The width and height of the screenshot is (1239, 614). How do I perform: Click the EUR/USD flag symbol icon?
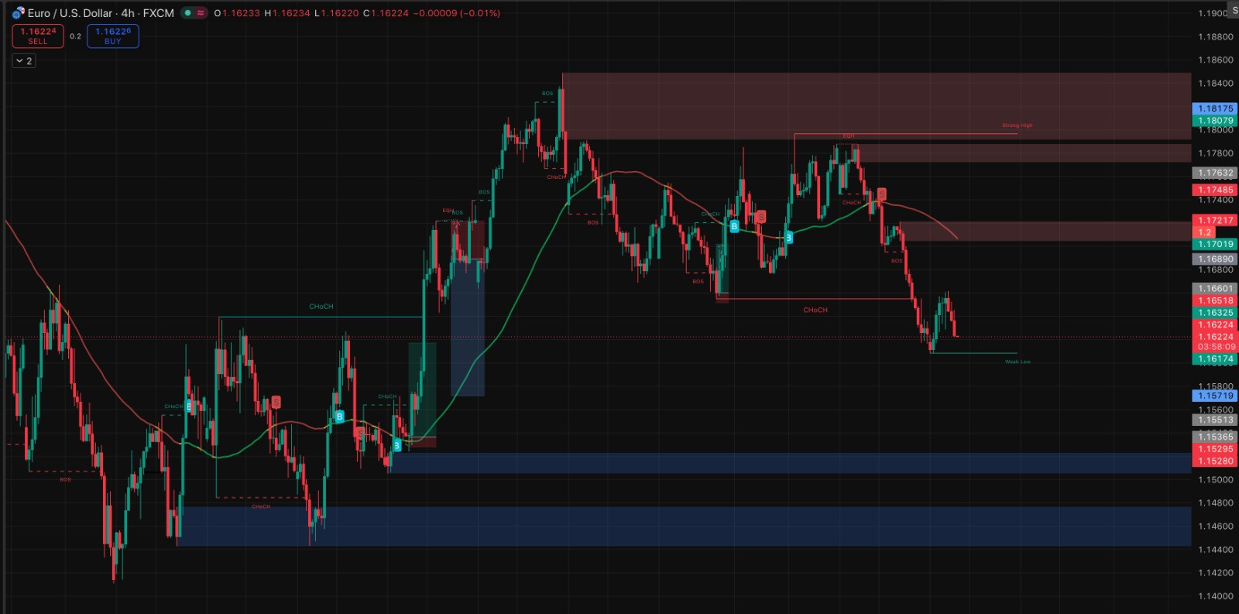pos(18,13)
